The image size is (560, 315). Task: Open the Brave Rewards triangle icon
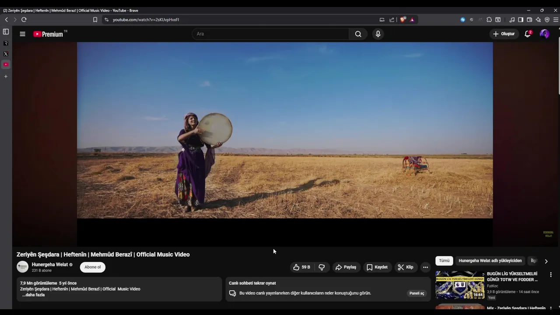pyautogui.click(x=412, y=20)
